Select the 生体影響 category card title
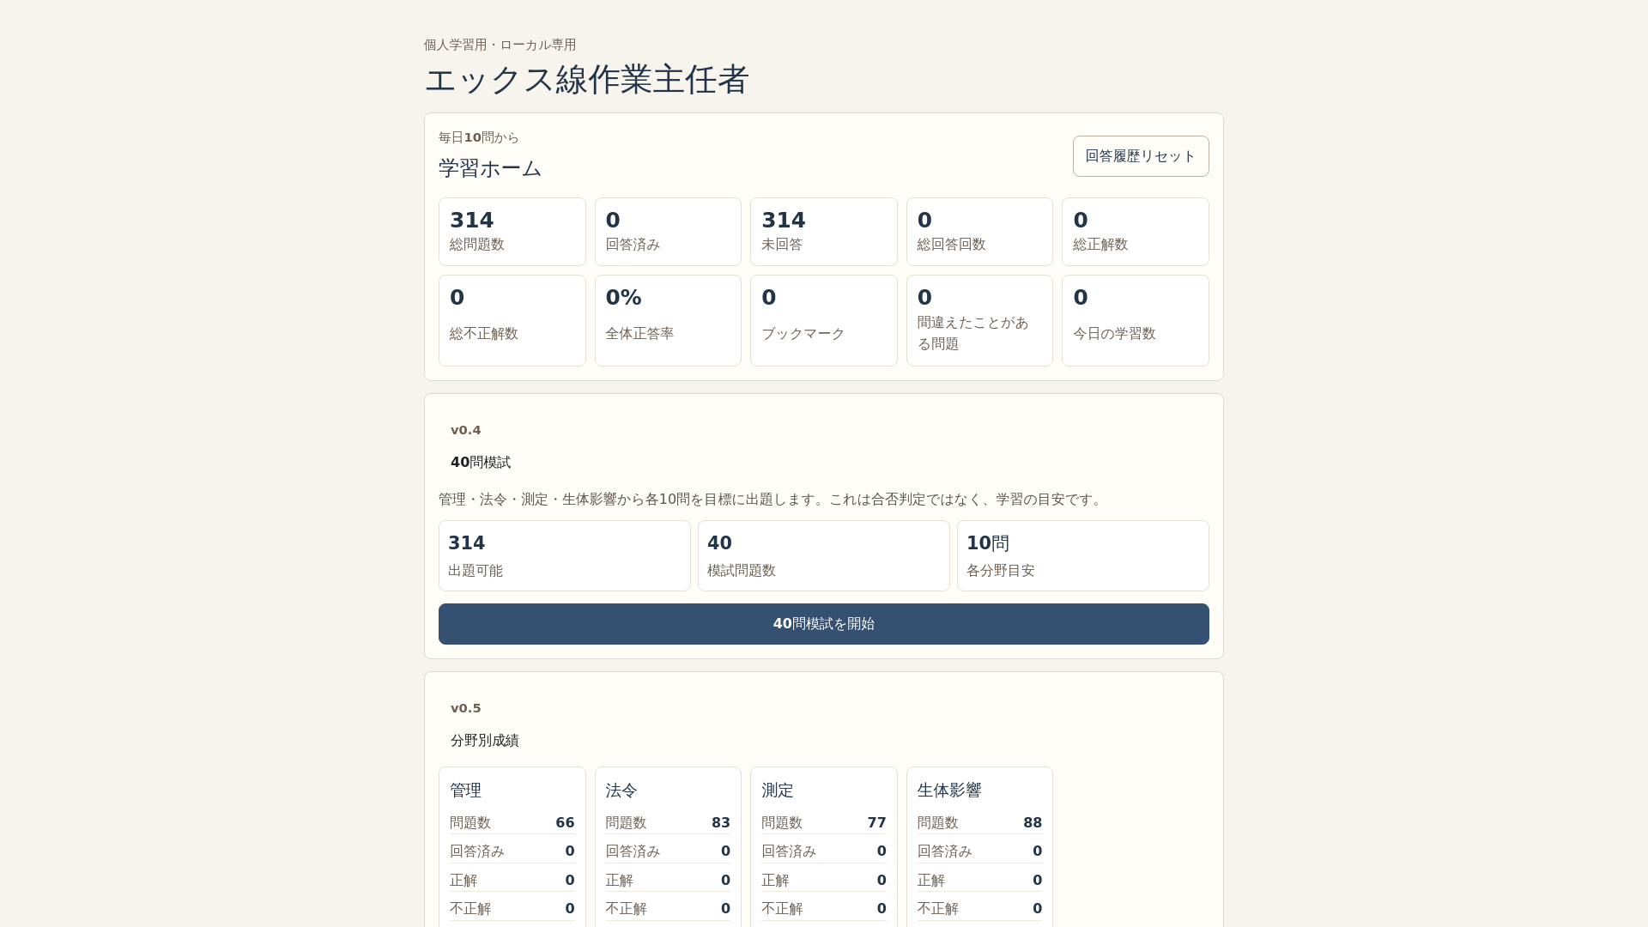 [x=949, y=790]
